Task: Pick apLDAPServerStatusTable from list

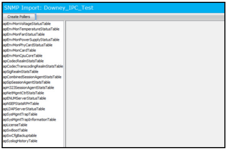Action: (x=24, y=109)
